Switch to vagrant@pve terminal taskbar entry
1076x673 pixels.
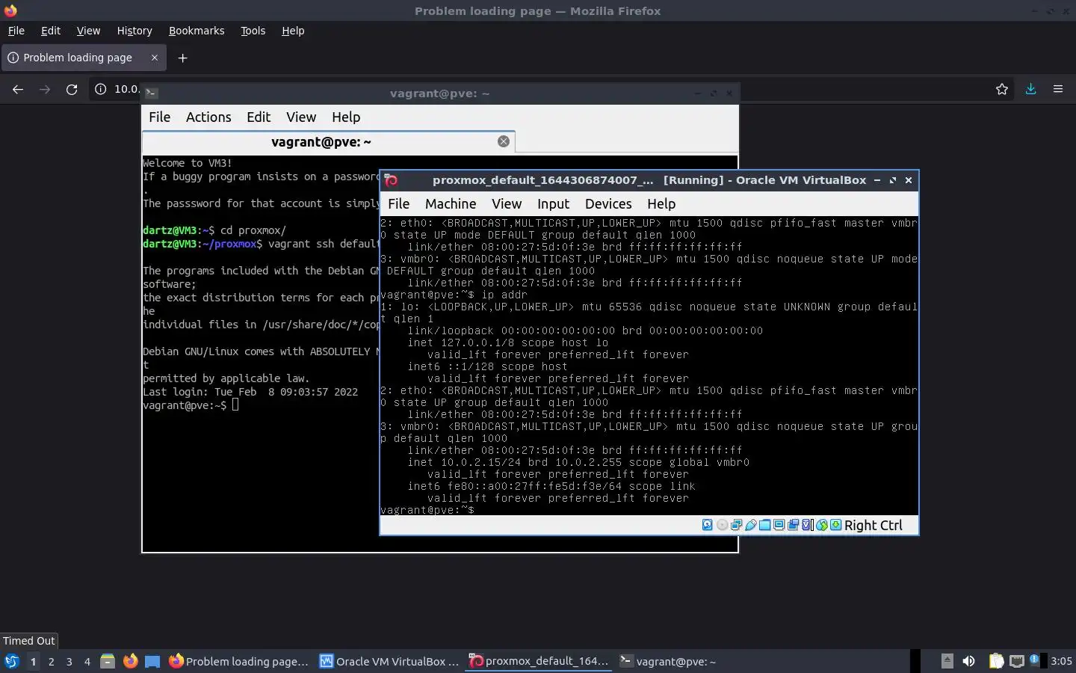coord(667,661)
